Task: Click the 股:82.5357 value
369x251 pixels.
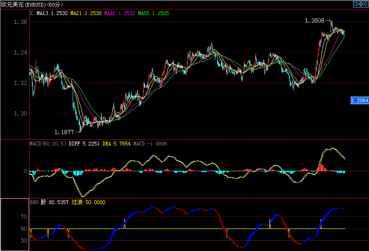Action: click(54, 202)
